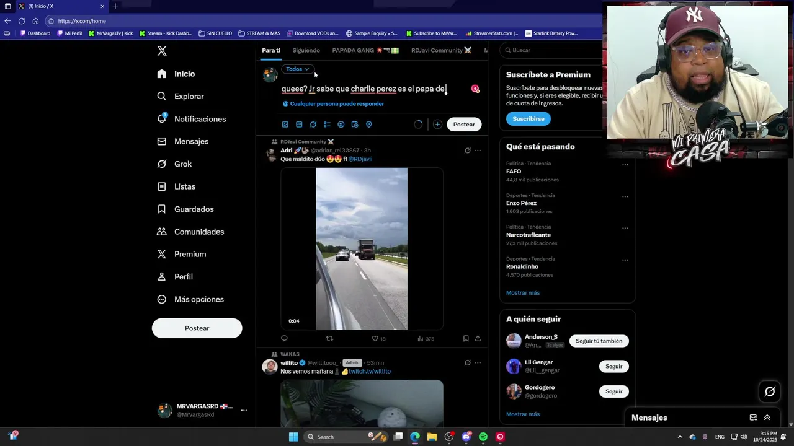Open FAFO trend options menu
794x446 pixels.
point(625,165)
